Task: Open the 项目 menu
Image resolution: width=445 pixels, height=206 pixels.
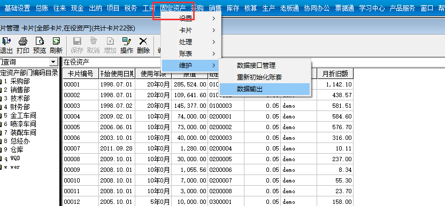Action: click(113, 8)
